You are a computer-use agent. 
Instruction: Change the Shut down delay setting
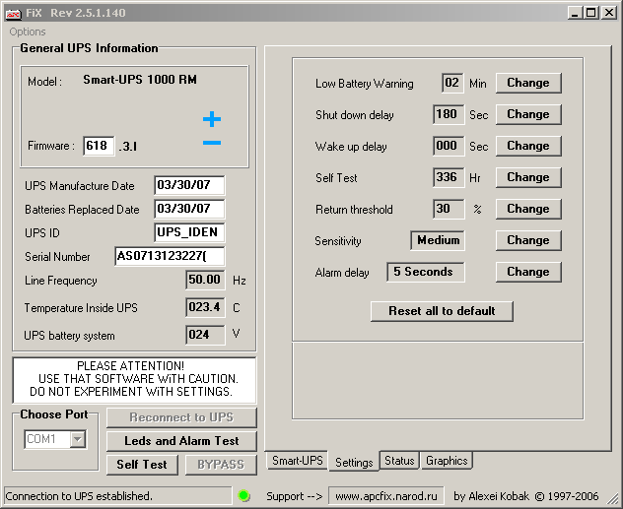(x=528, y=114)
